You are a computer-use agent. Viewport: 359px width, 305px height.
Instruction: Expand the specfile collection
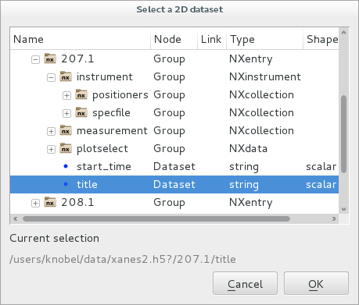pos(66,114)
